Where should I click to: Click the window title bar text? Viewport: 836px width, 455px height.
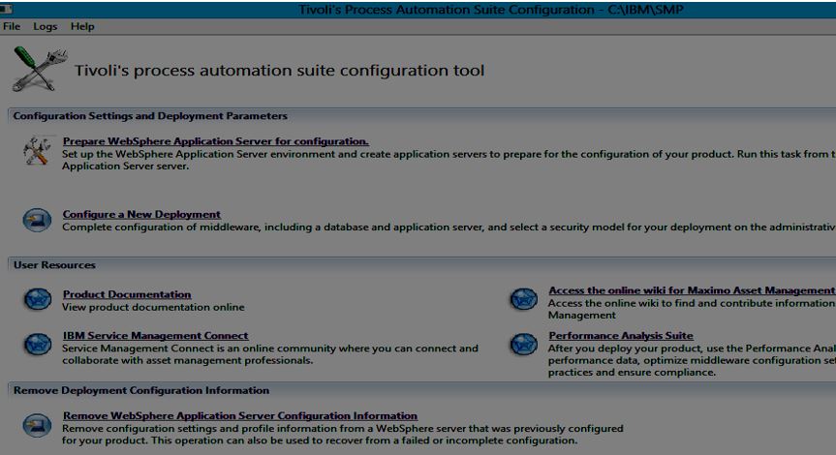pos(490,10)
